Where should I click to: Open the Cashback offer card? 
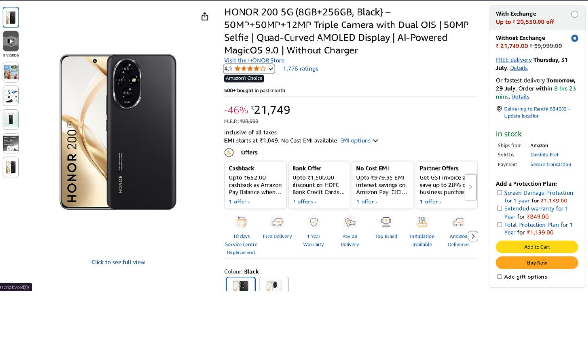click(255, 185)
